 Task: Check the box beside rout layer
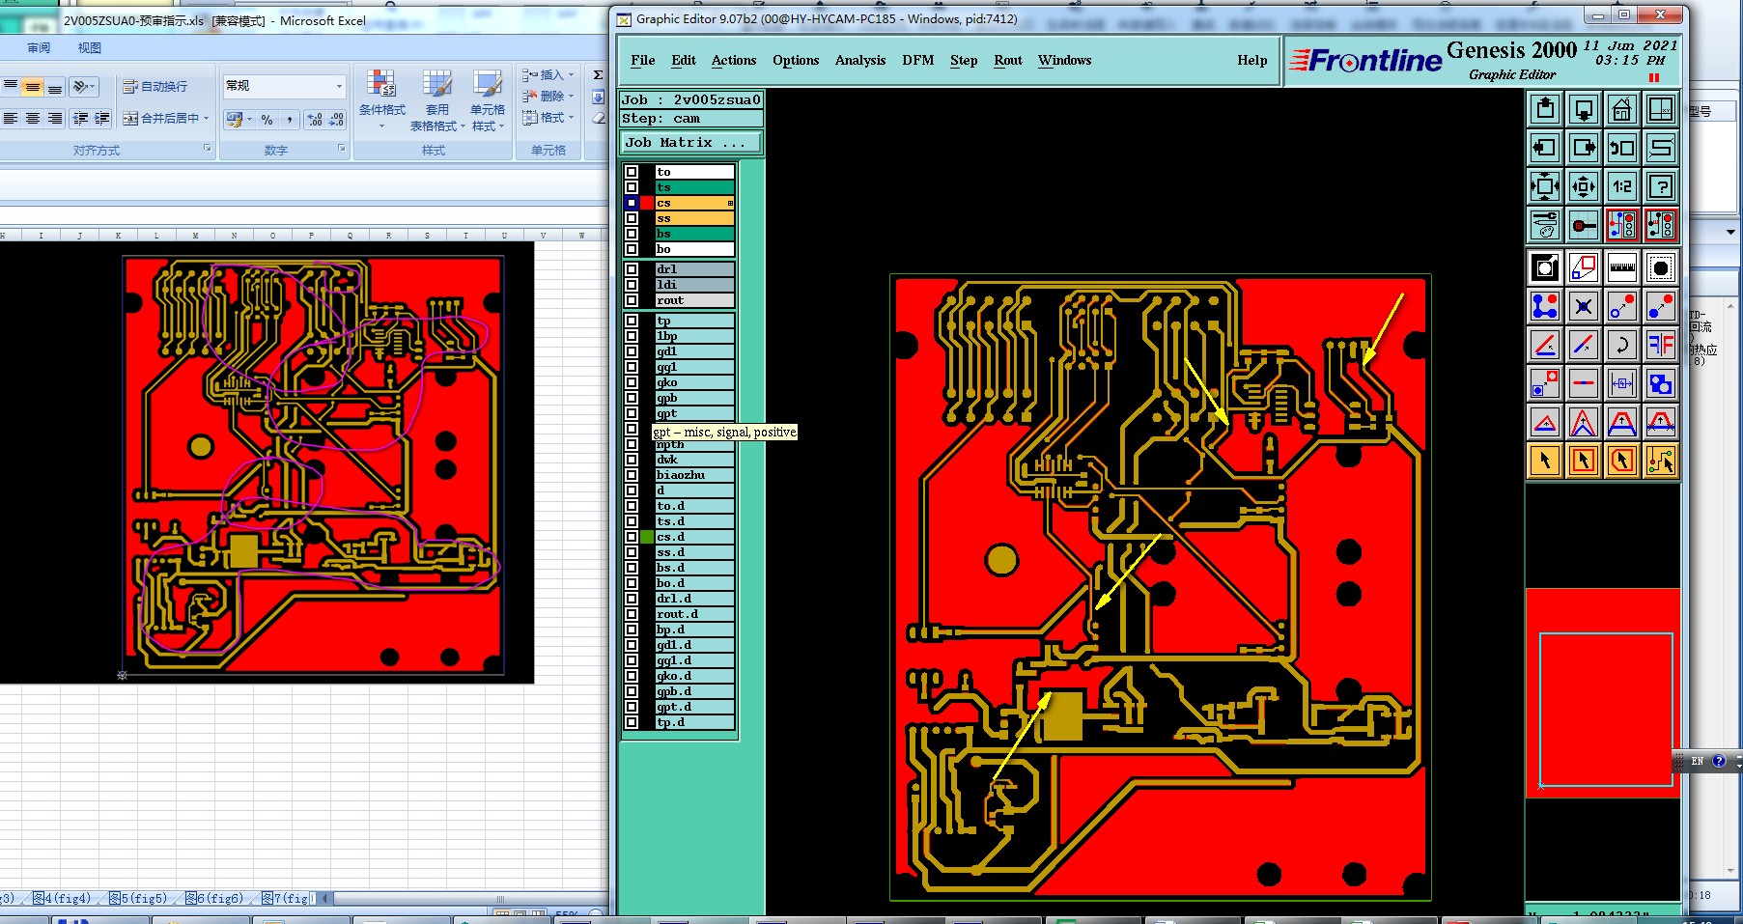coord(632,300)
